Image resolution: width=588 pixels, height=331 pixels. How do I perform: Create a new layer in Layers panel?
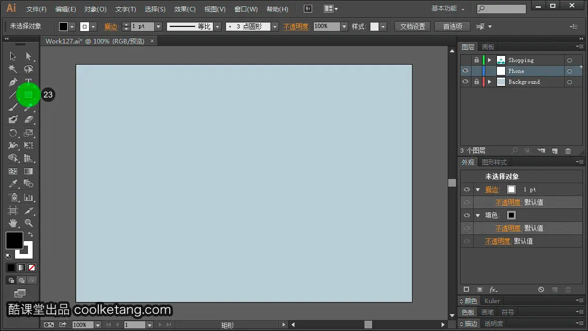[555, 151]
